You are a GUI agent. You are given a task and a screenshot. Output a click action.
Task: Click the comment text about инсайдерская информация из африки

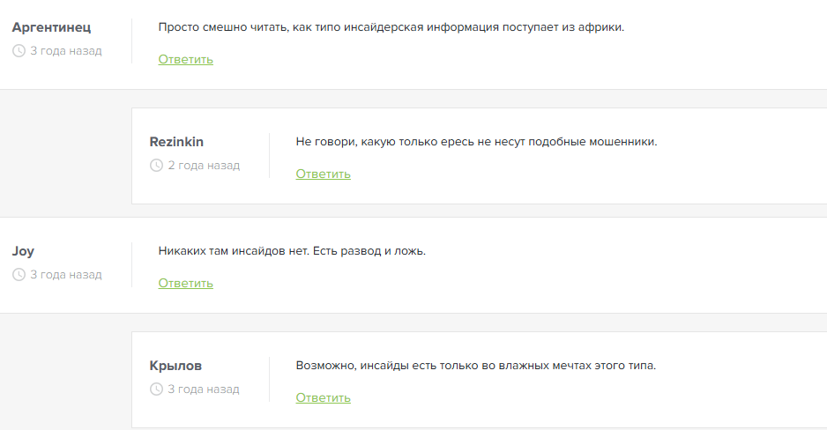click(391, 27)
